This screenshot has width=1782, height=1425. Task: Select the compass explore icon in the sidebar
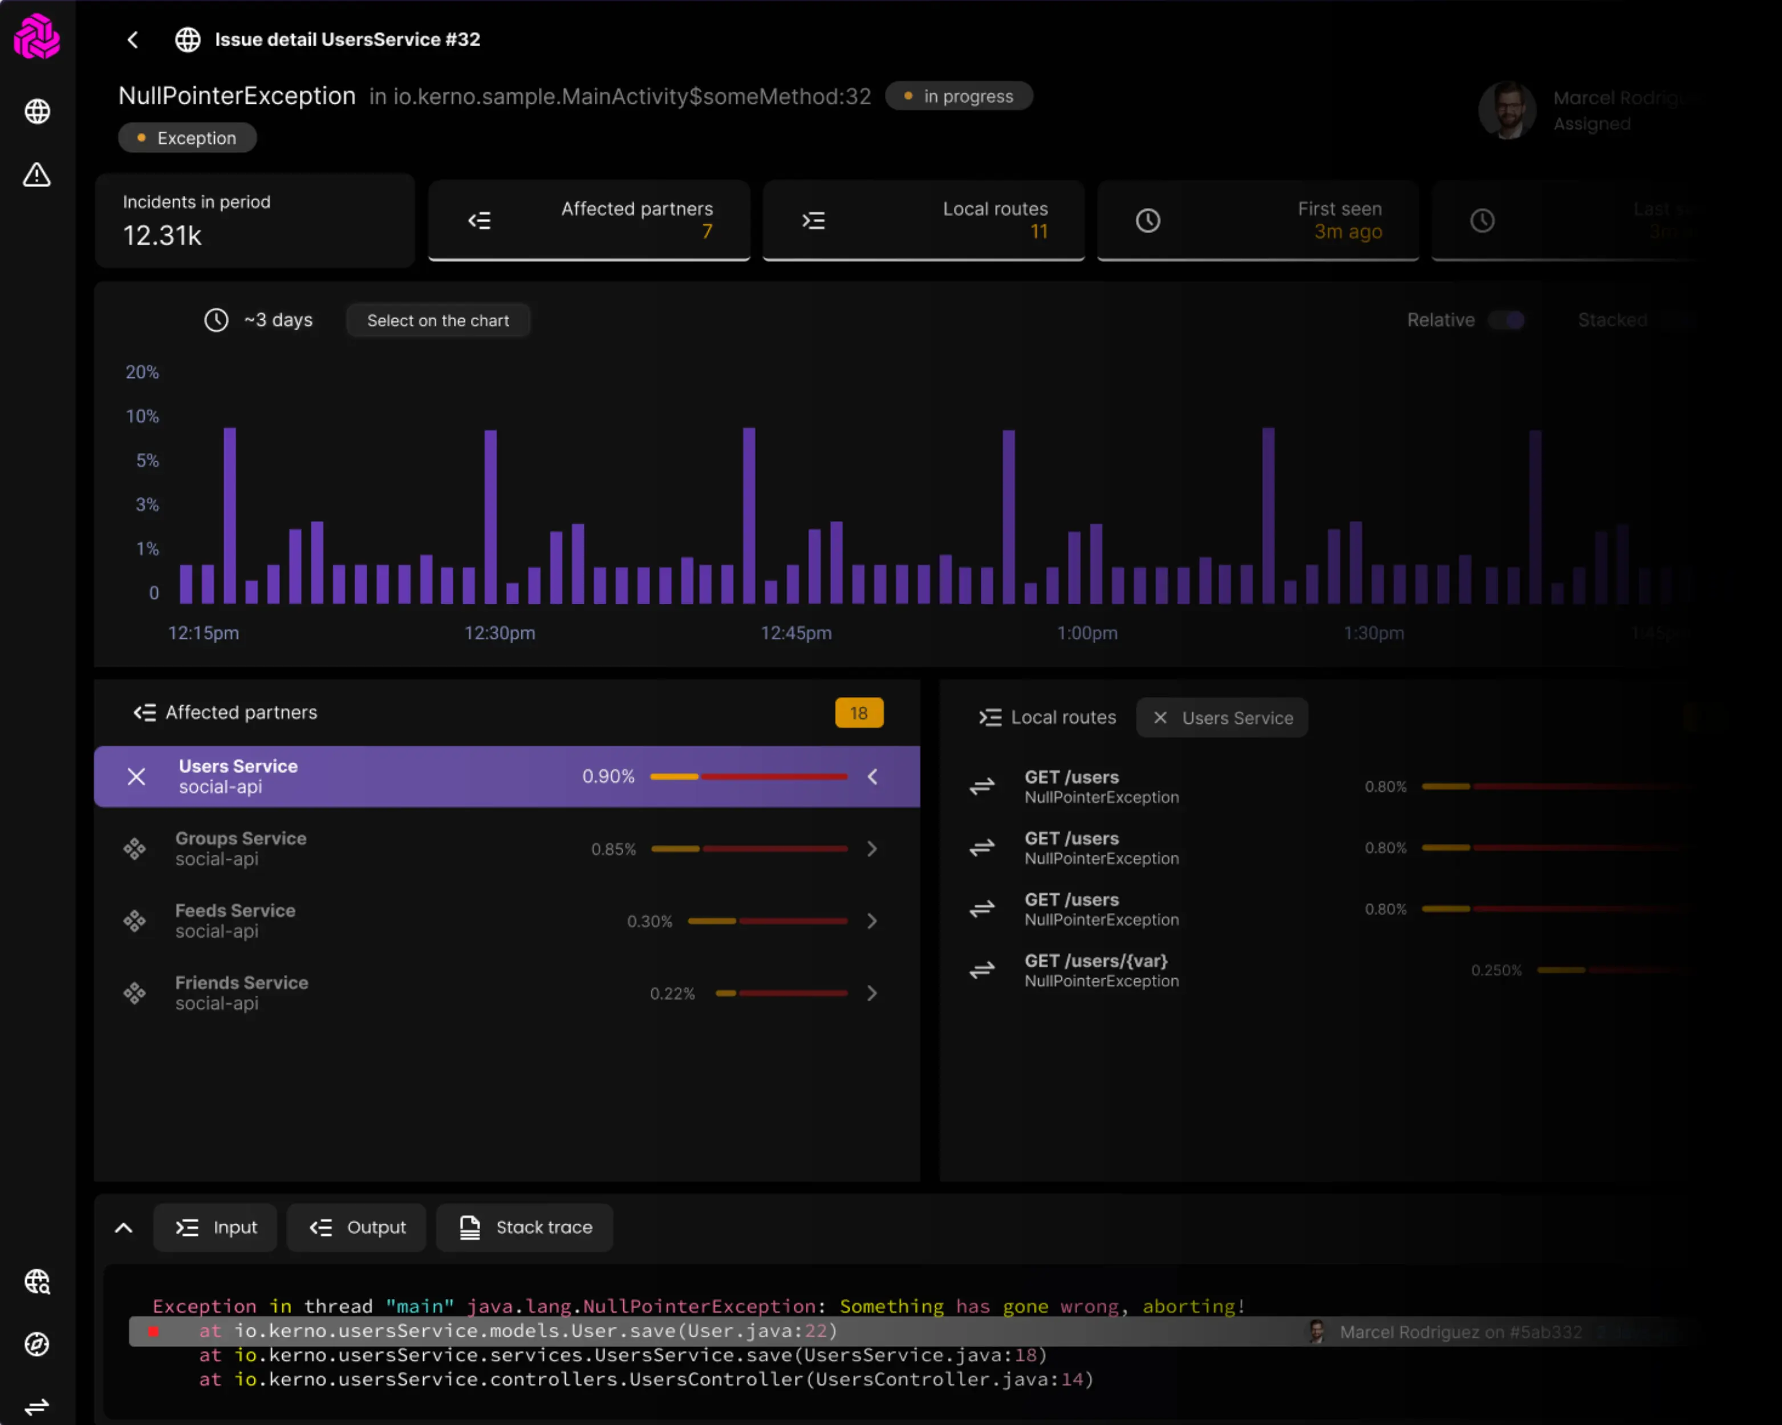coord(37,1345)
